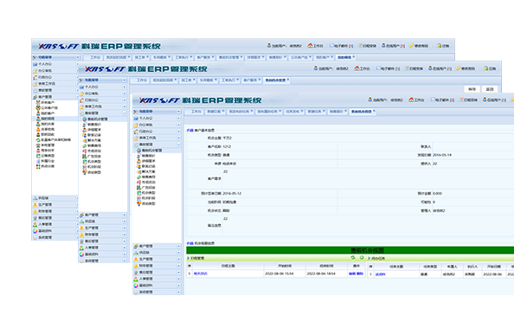Viewport: 514px width, 322px height.
Task: Click 销售报价 icon in middle window tree
Action: point(84,125)
